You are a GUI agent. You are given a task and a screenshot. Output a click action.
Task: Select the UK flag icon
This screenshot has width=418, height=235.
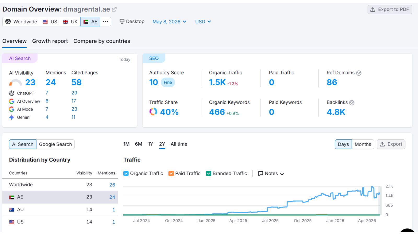(66, 22)
